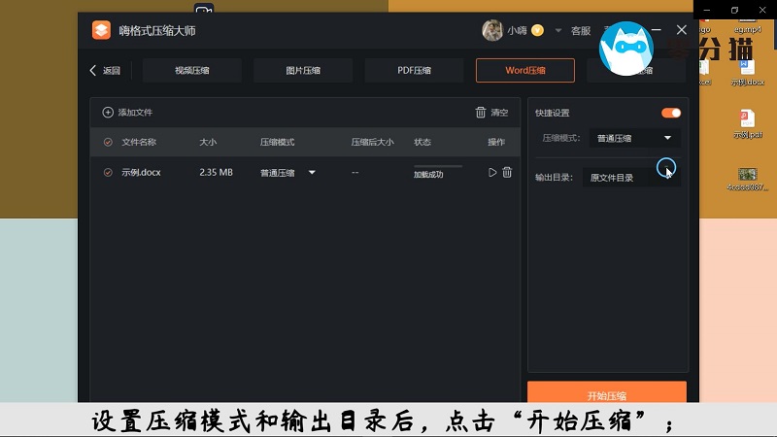Expand the 输出目录 dropdown
Viewport: 777px width, 437px height.
pos(631,178)
